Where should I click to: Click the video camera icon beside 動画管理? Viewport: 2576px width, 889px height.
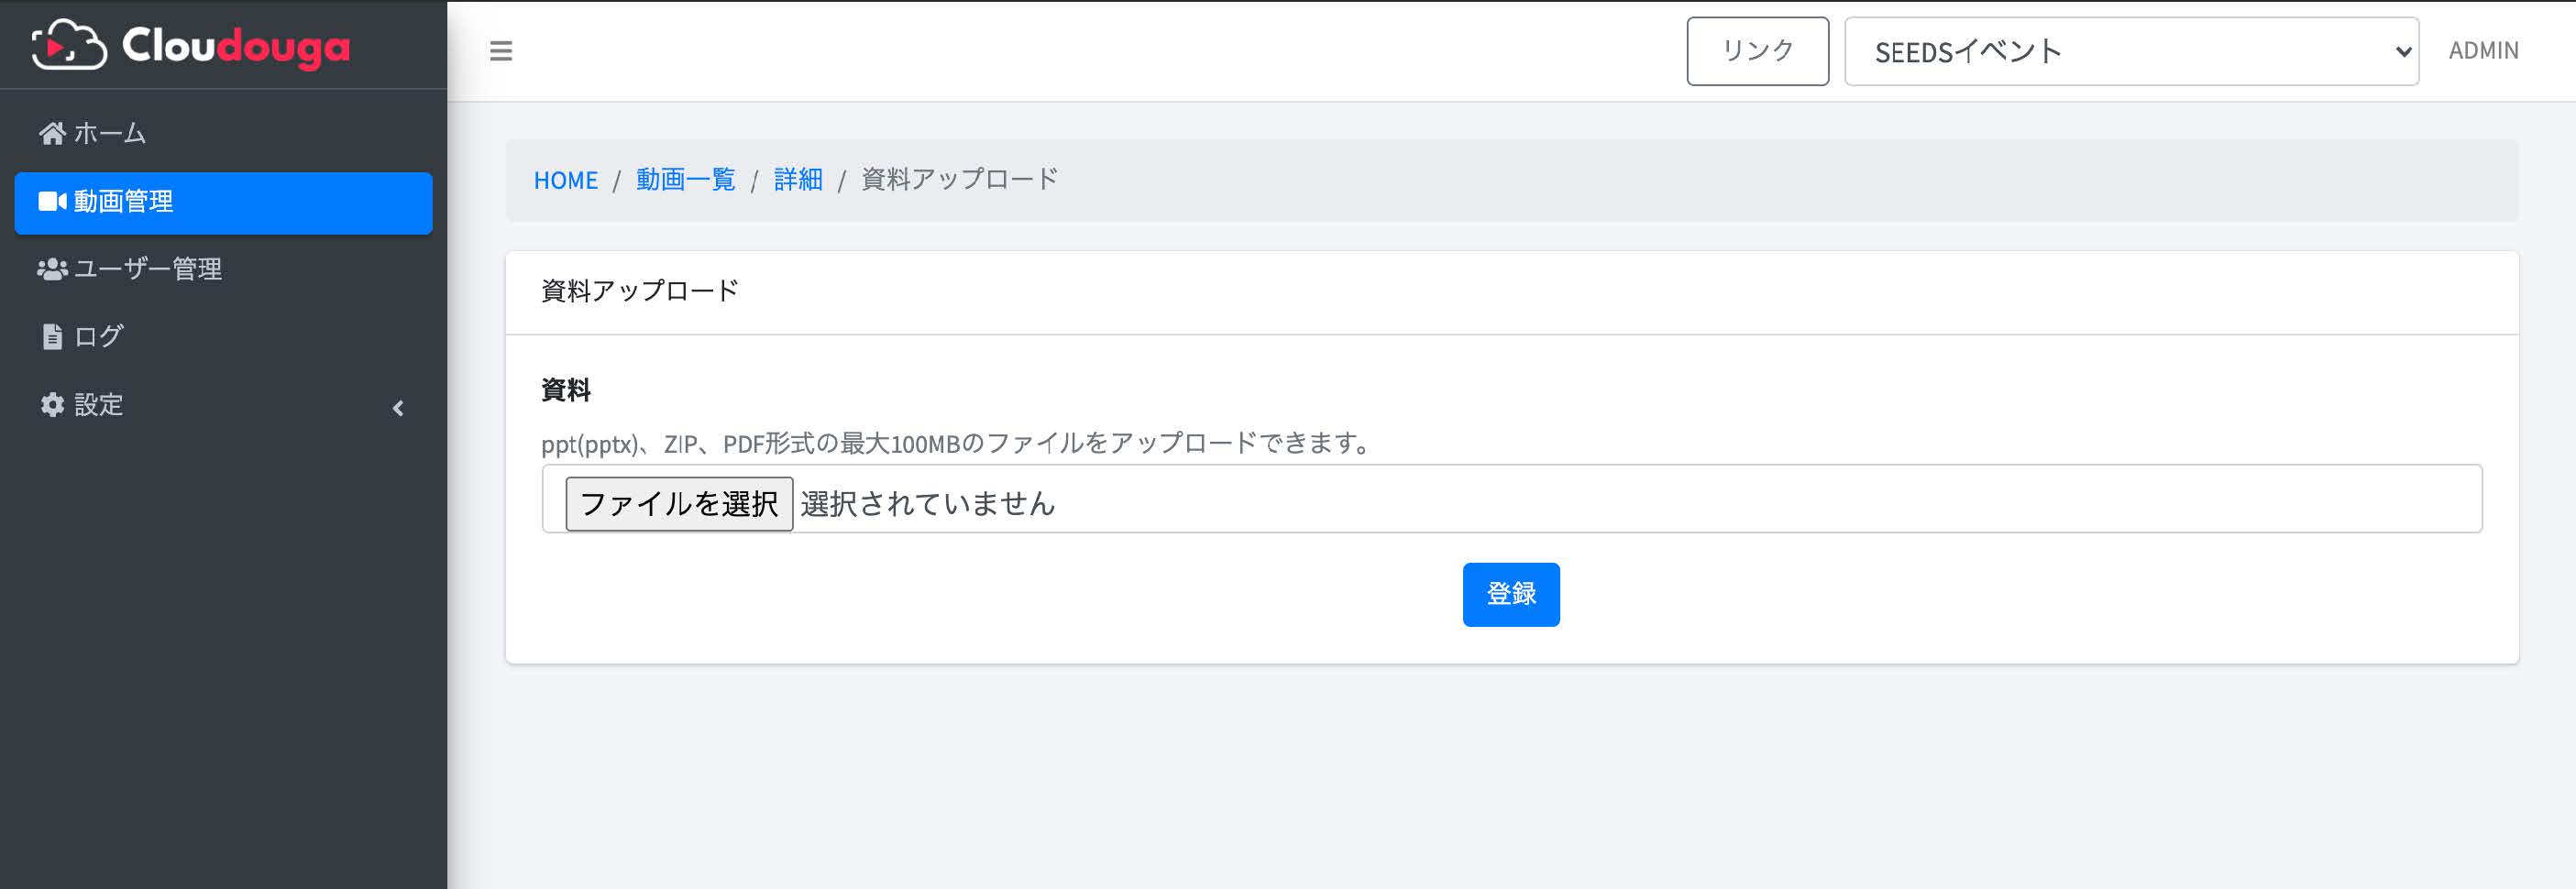pyautogui.click(x=52, y=201)
